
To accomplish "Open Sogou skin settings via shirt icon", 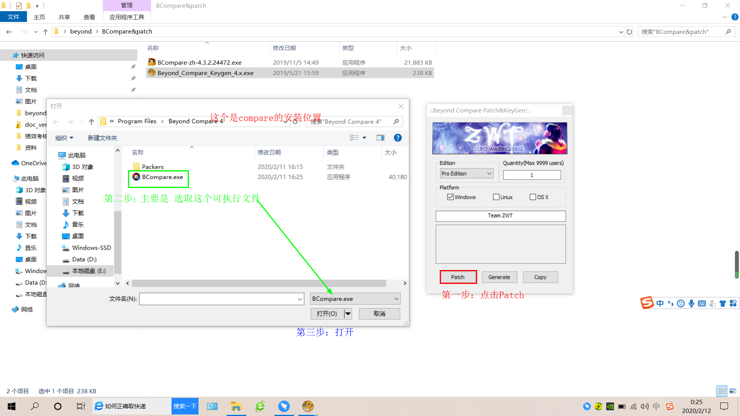I will pyautogui.click(x=723, y=303).
